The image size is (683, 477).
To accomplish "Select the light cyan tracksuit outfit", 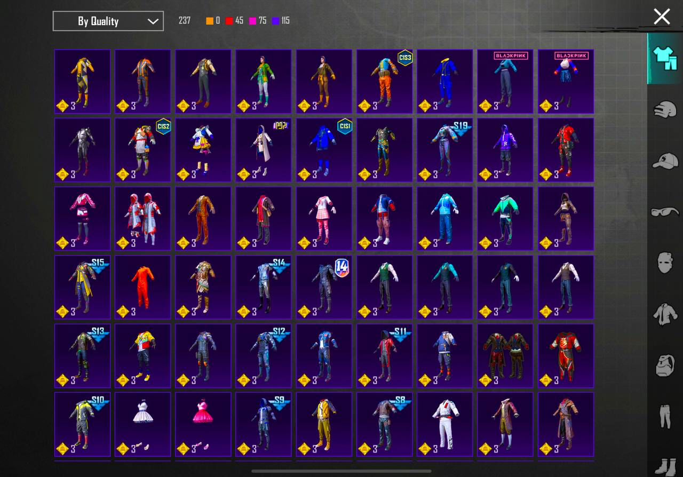I will pyautogui.click(x=444, y=219).
